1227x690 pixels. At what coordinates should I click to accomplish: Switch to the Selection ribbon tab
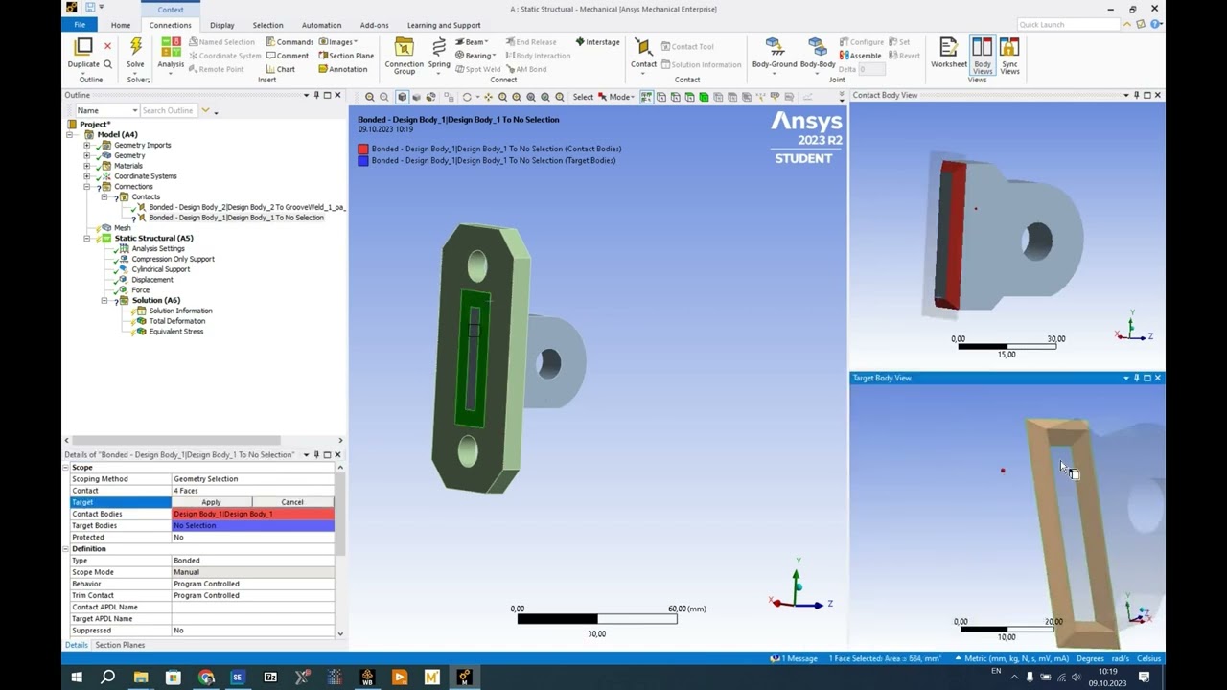267,25
